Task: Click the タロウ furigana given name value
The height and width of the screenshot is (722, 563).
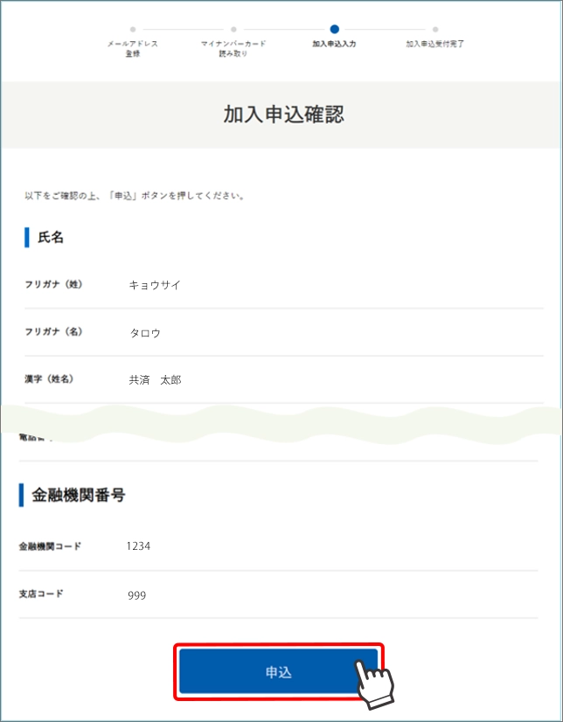Action: (x=145, y=333)
